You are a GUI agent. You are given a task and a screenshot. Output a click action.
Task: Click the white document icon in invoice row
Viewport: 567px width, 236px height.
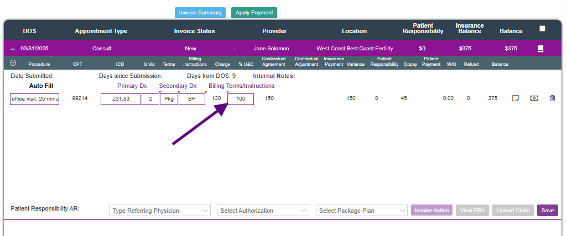click(x=540, y=49)
